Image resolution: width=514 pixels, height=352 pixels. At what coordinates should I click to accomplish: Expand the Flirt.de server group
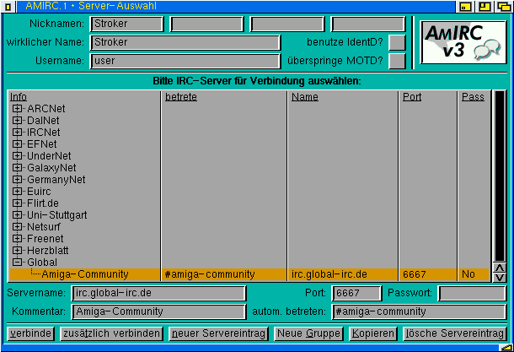click(17, 203)
